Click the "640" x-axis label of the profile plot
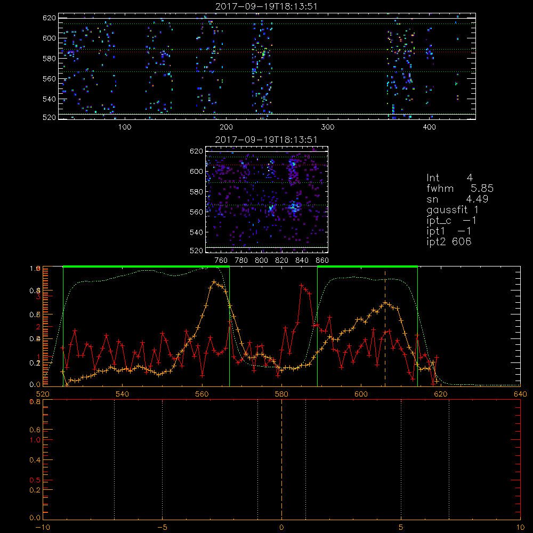Screen dimensions: 533x533 (520, 394)
